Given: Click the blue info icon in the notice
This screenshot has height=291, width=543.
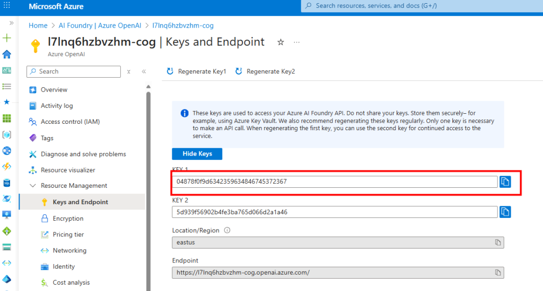Looking at the screenshot, I should 185,113.
